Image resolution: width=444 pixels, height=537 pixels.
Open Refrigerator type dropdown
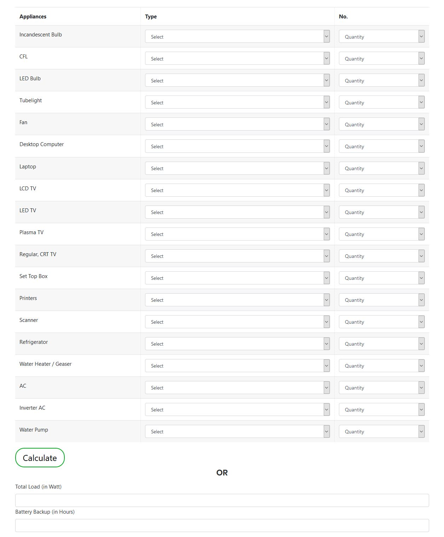[237, 343]
